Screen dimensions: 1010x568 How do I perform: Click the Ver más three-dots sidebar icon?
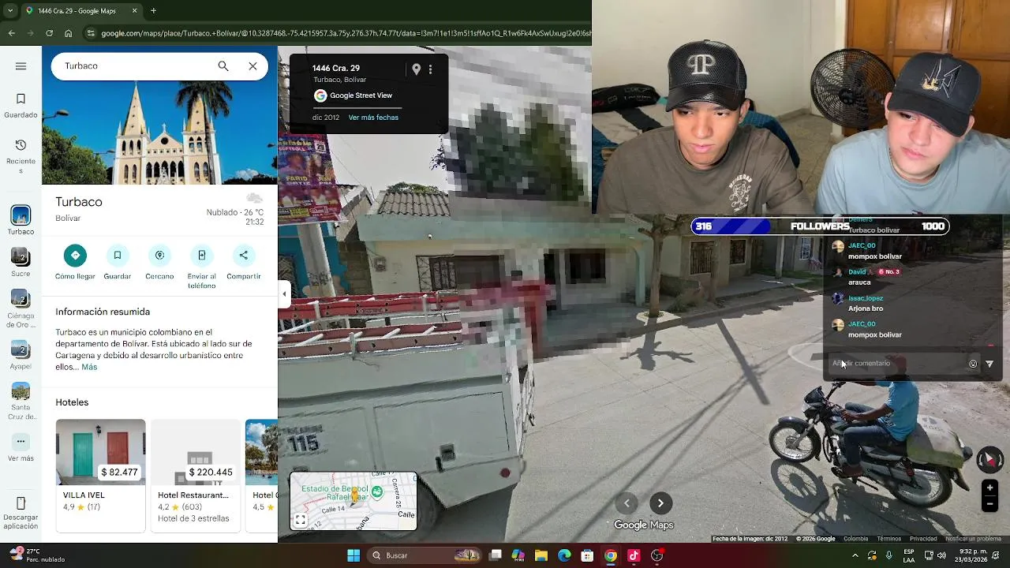(21, 441)
